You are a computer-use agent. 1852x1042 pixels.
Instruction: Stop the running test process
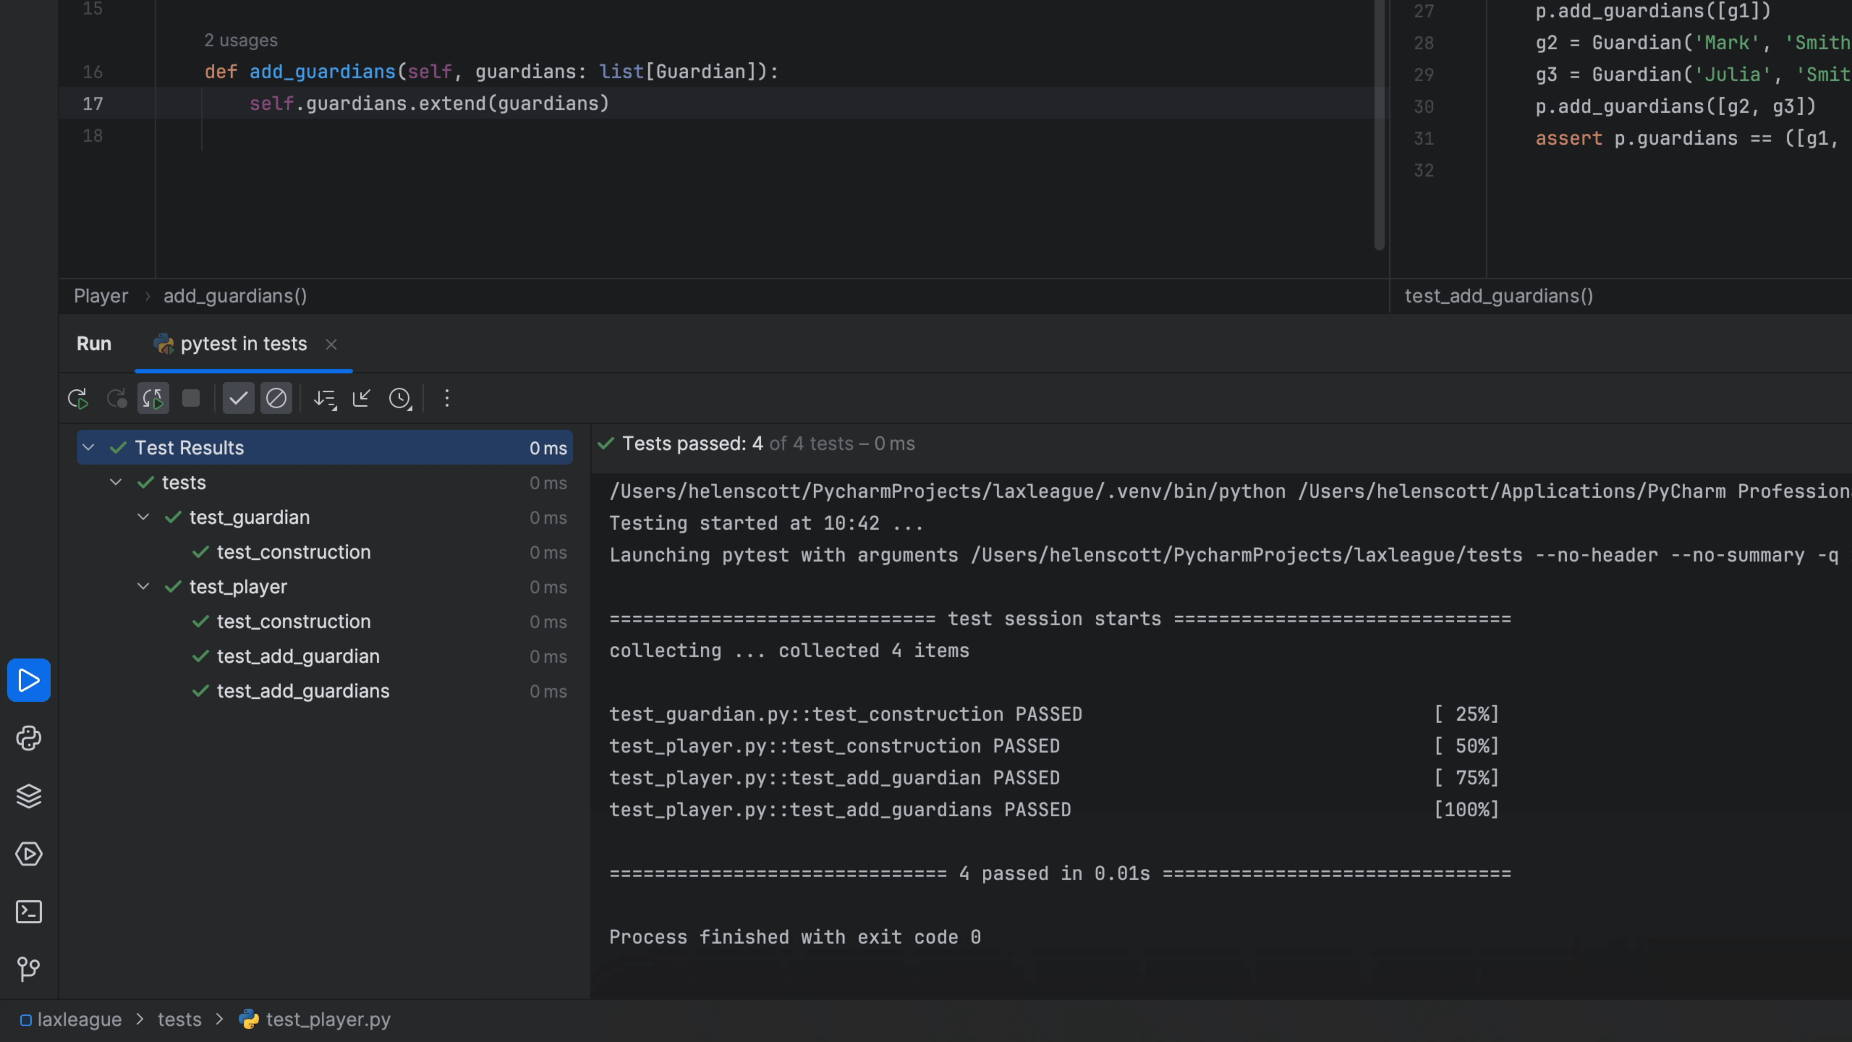point(191,398)
